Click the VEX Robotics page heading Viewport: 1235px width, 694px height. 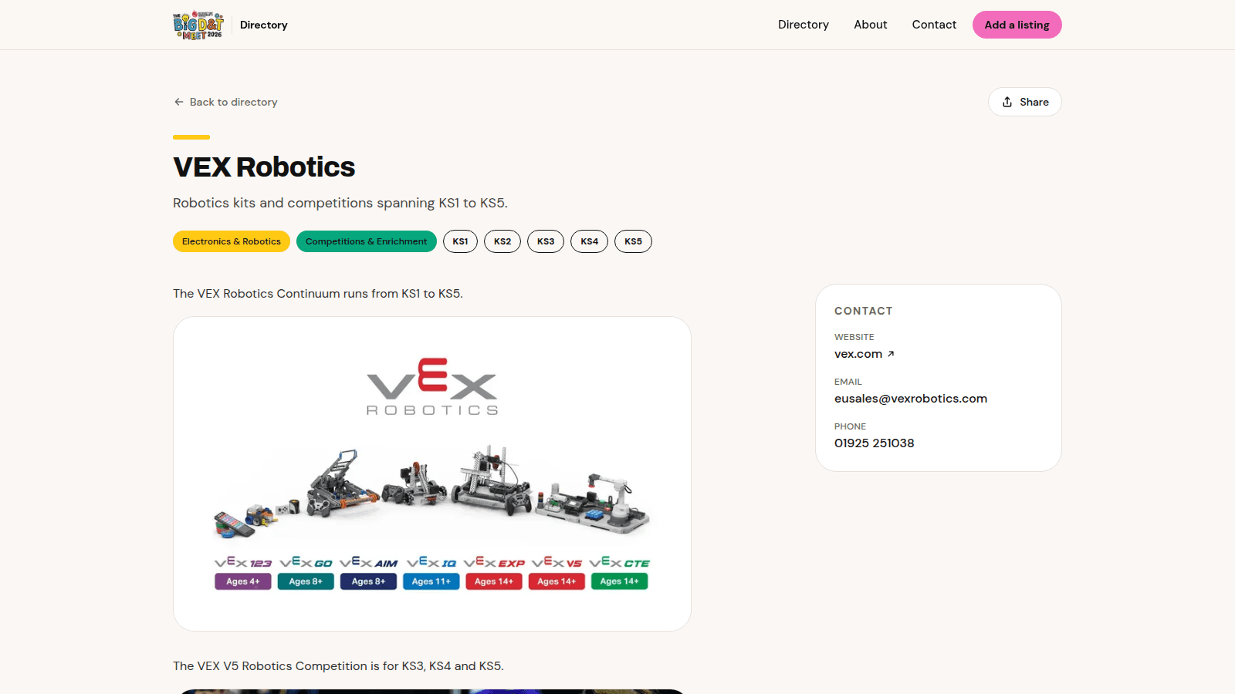click(264, 167)
